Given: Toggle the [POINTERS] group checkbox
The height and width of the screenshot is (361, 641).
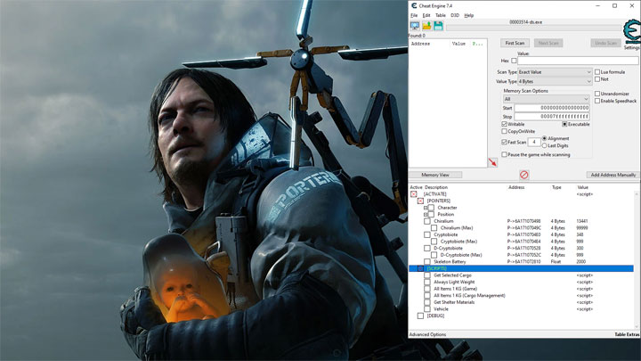Looking at the screenshot, I should click(x=420, y=201).
